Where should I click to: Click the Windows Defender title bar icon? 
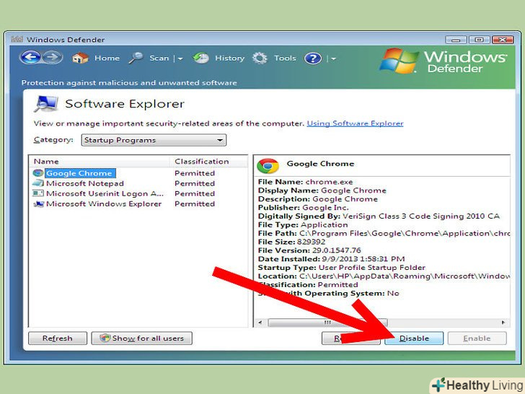pos(17,39)
